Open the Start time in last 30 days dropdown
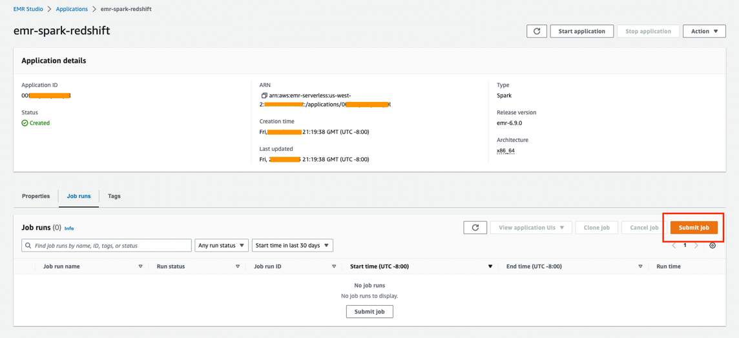Image resolution: width=739 pixels, height=338 pixels. click(293, 245)
